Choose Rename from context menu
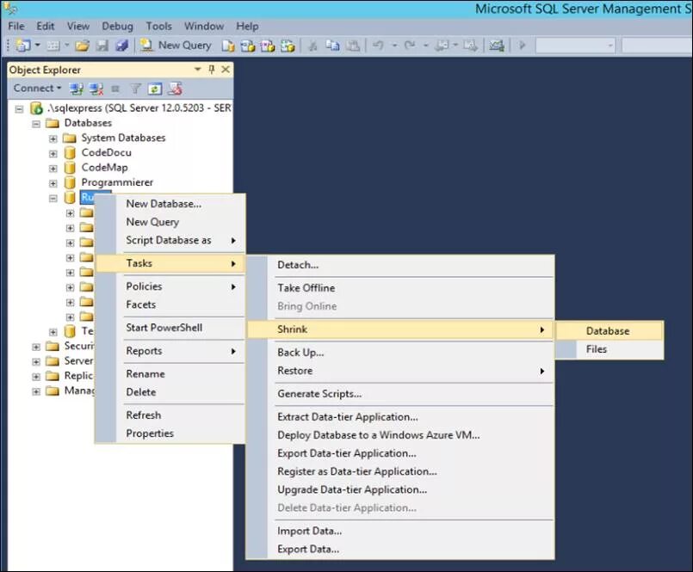The width and height of the screenshot is (693, 572). pos(170,373)
